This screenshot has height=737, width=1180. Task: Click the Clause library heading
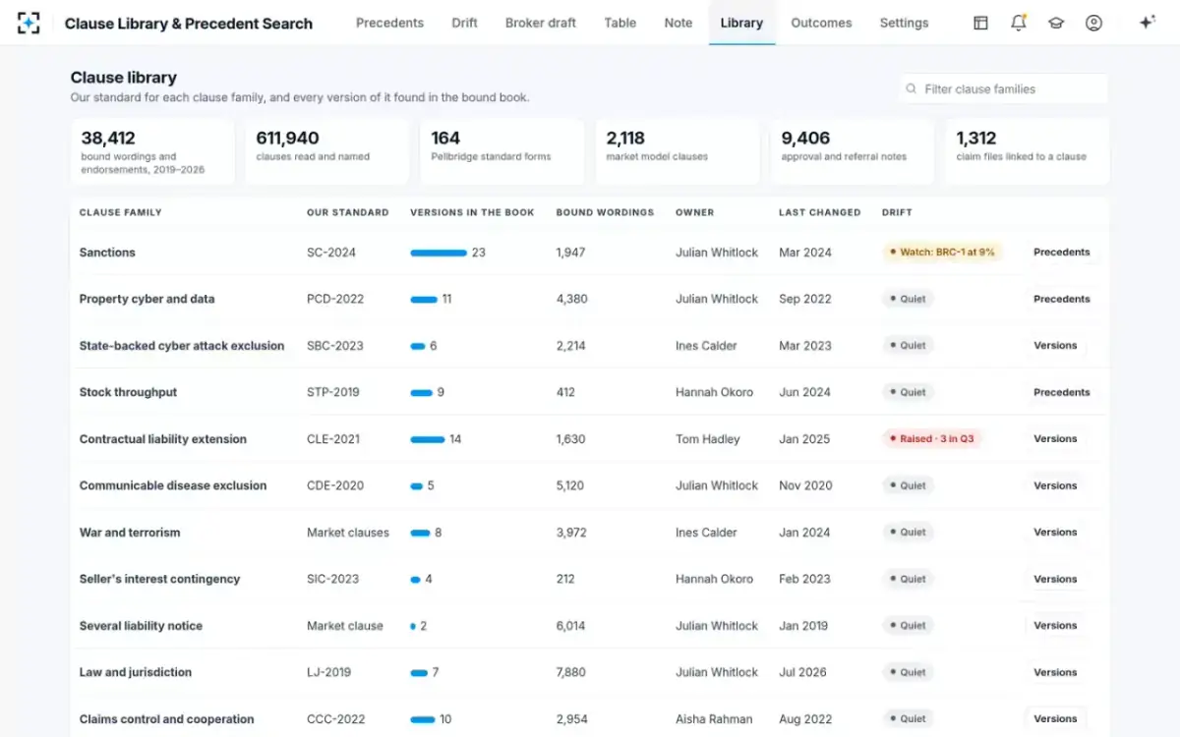(x=124, y=77)
